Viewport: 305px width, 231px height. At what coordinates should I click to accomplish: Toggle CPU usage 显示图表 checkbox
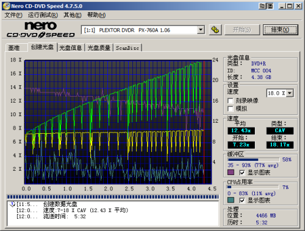click(242, 201)
